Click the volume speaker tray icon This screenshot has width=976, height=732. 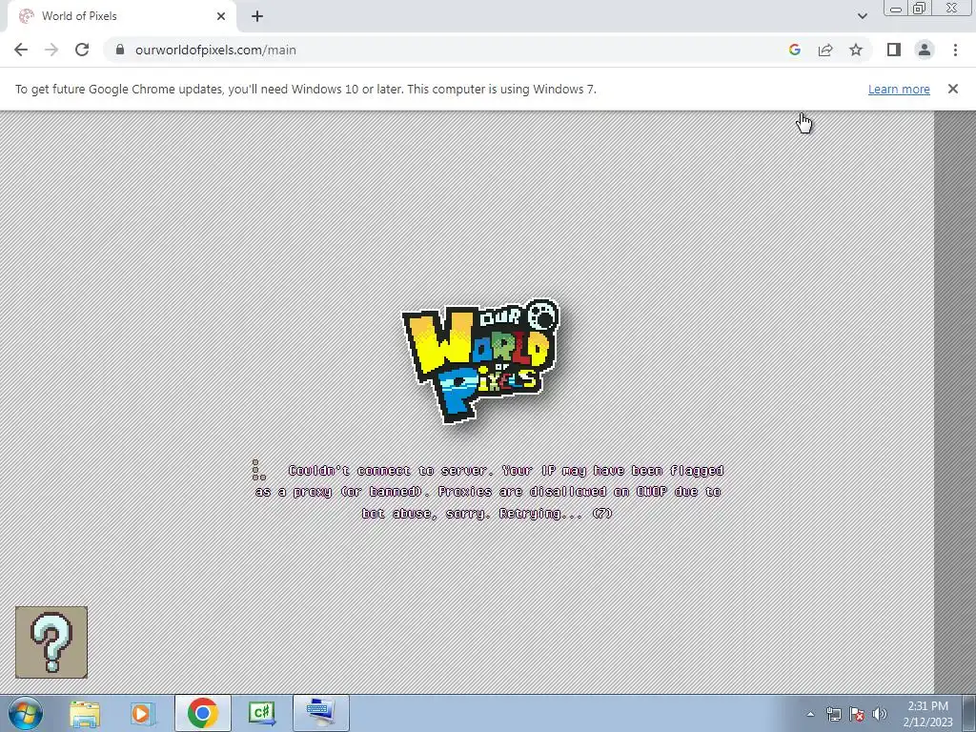pyautogui.click(x=880, y=714)
